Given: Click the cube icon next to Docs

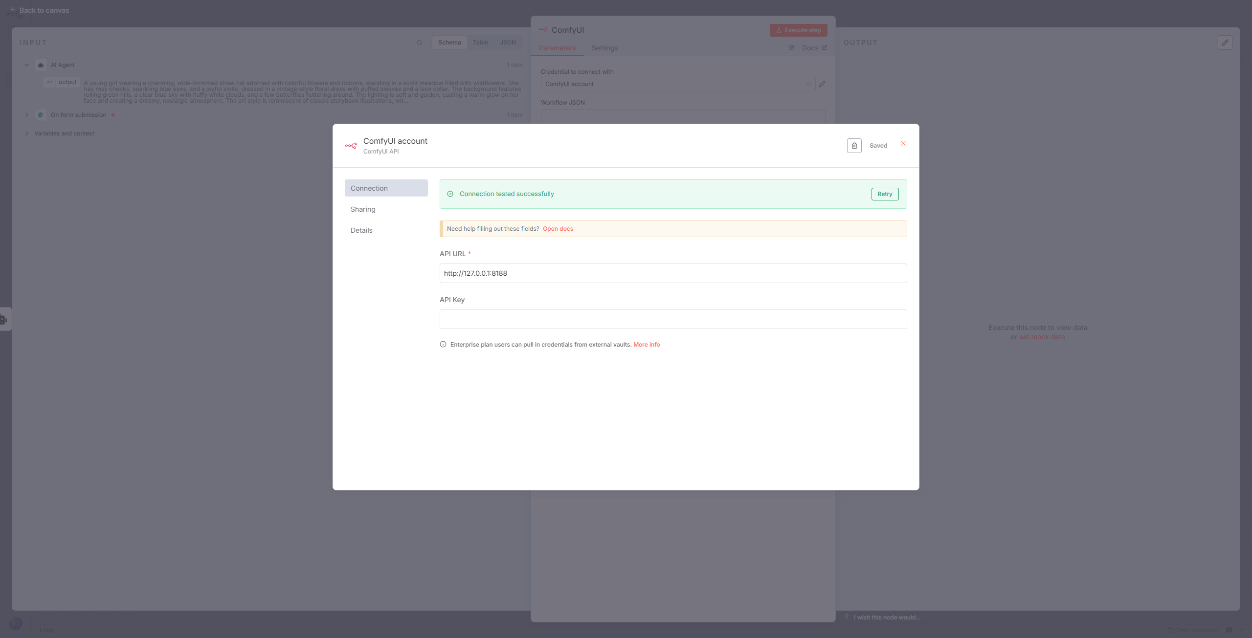Looking at the screenshot, I should tap(791, 47).
